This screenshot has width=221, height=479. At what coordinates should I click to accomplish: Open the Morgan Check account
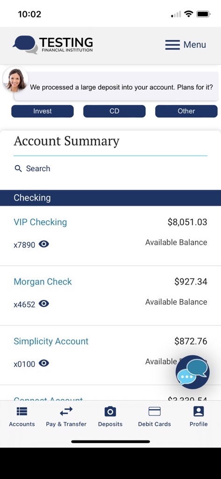tap(43, 282)
